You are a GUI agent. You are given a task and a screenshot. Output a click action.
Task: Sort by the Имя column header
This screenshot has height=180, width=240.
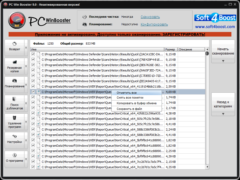pyautogui.click(x=97, y=49)
